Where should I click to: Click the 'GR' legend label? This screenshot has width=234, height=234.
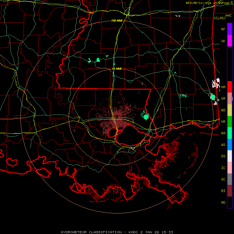pos(223,99)
